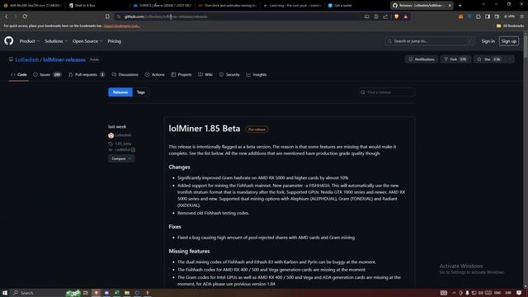This screenshot has width=528, height=297.
Task: Click the Notifications bell button
Action: click(x=422, y=59)
